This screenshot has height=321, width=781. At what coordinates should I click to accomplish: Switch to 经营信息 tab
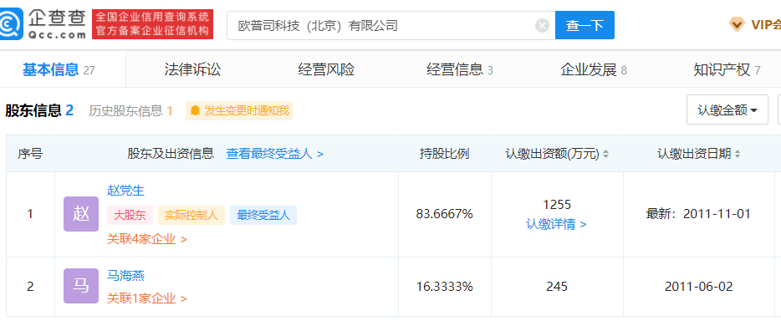coord(460,69)
